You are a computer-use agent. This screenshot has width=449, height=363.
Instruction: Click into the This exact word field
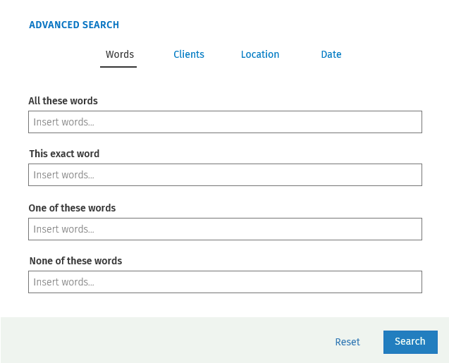click(225, 175)
